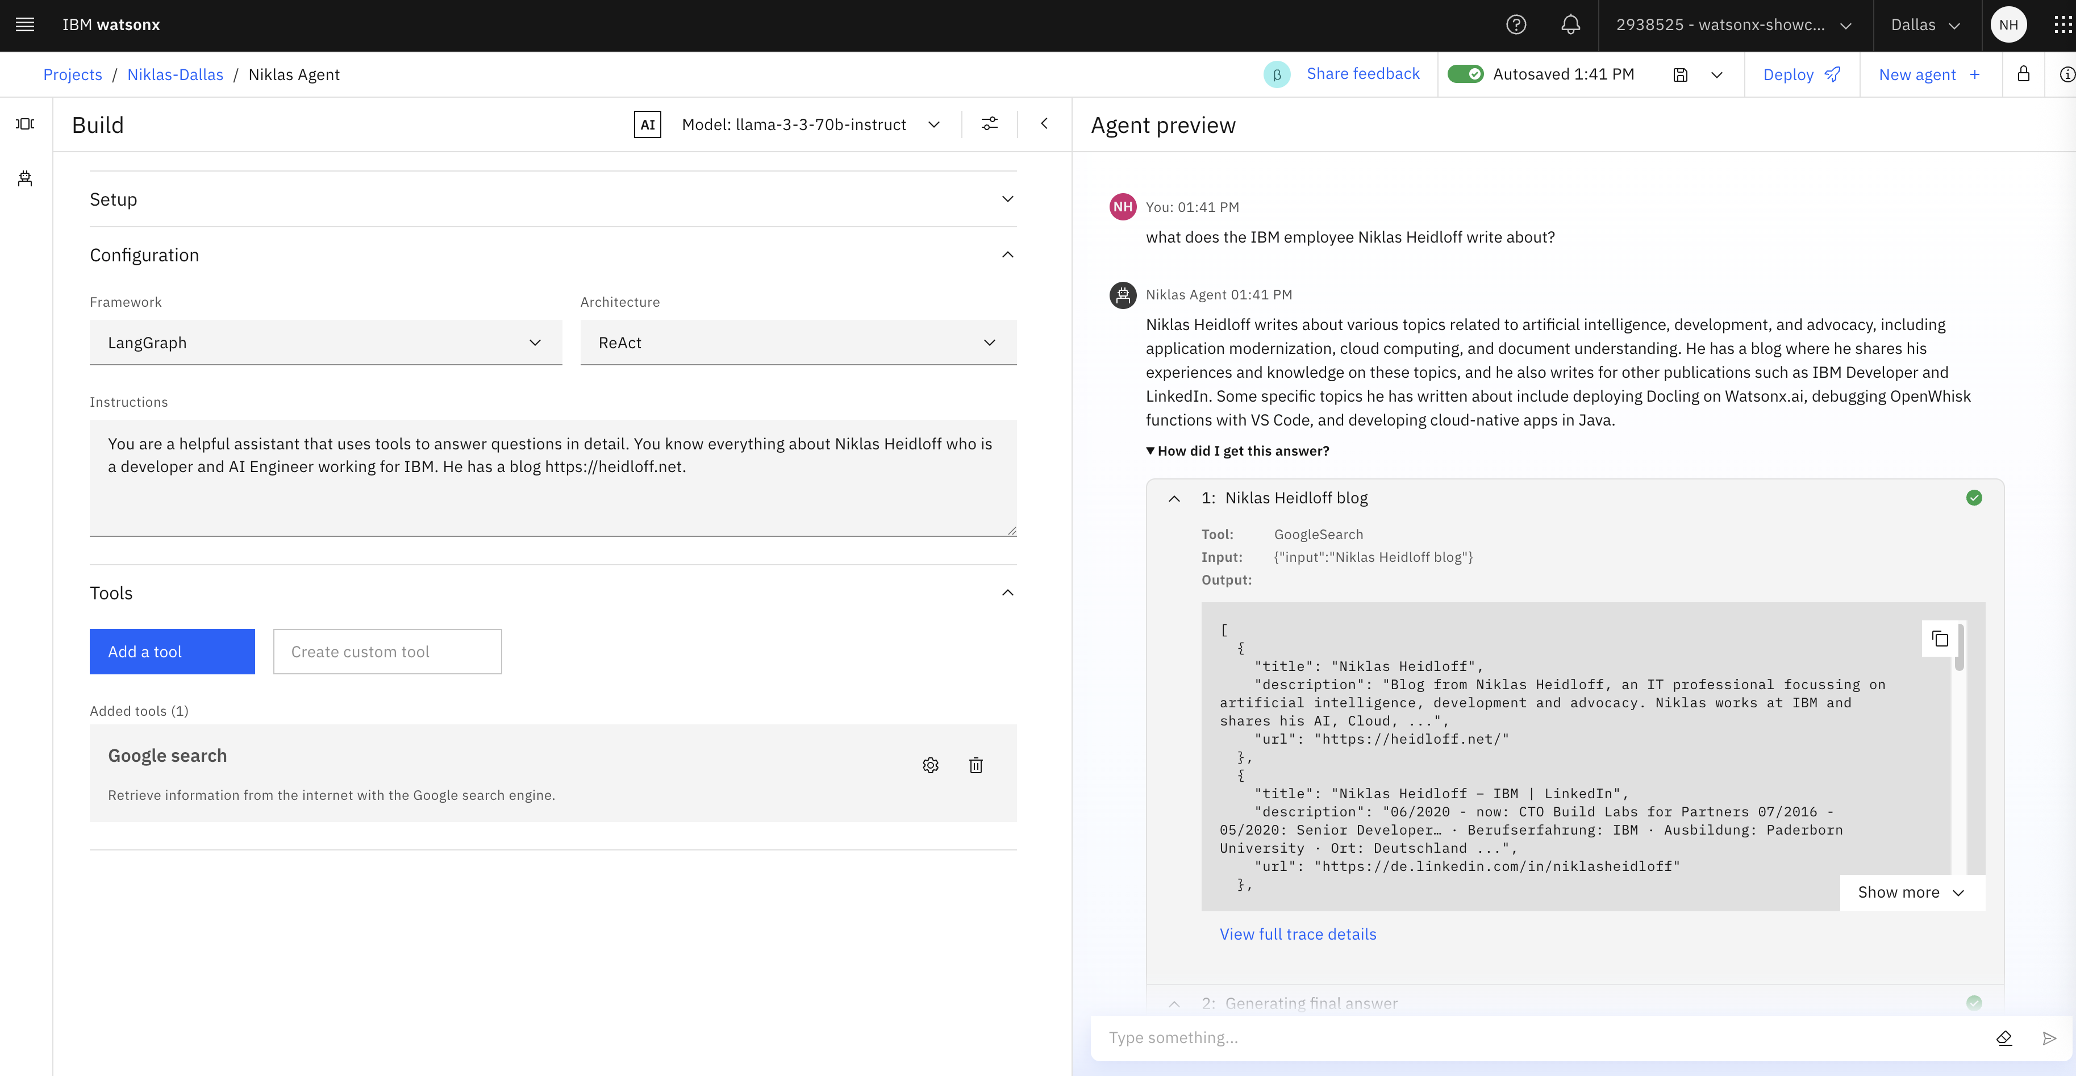
Task: Open the account 2938525 watsonx dropdown
Action: point(1735,25)
